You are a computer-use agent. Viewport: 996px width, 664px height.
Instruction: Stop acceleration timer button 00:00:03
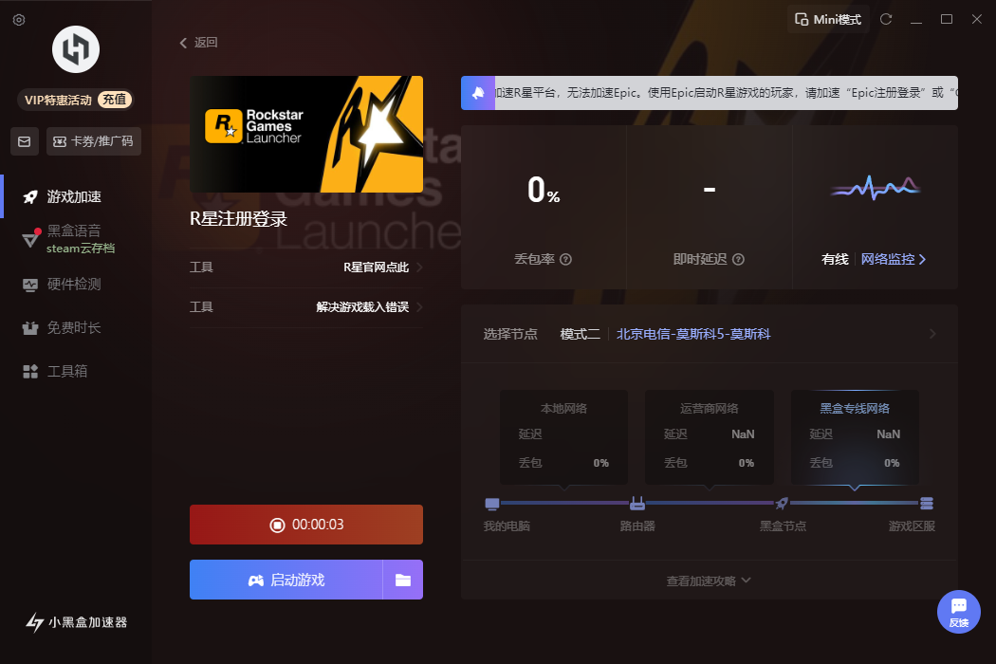[x=306, y=525]
